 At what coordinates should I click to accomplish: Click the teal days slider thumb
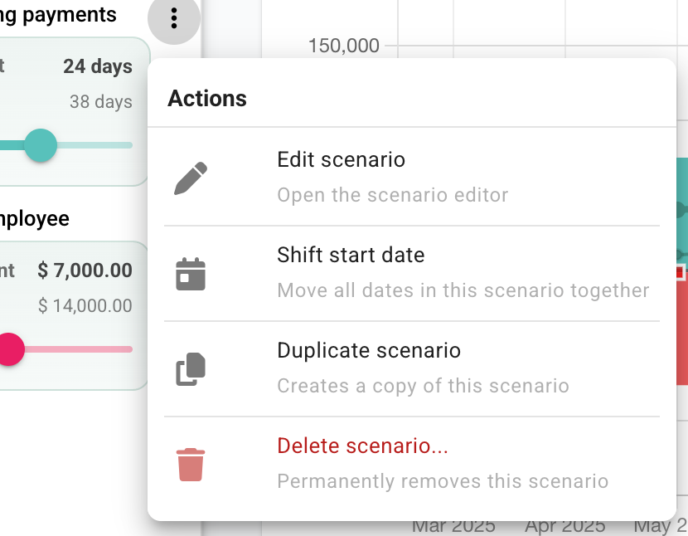pyautogui.click(x=40, y=145)
